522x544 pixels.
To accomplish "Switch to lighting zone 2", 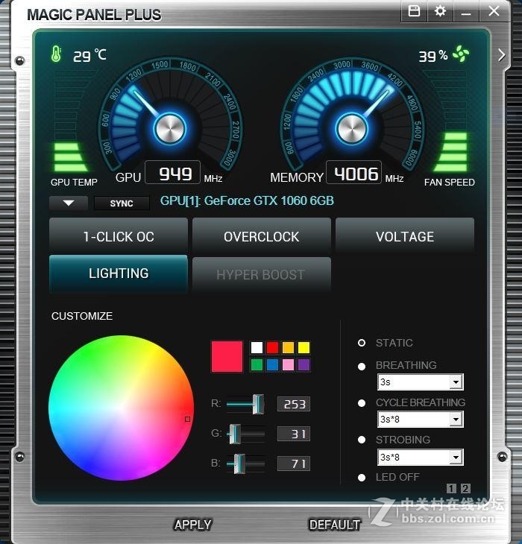I will (465, 489).
